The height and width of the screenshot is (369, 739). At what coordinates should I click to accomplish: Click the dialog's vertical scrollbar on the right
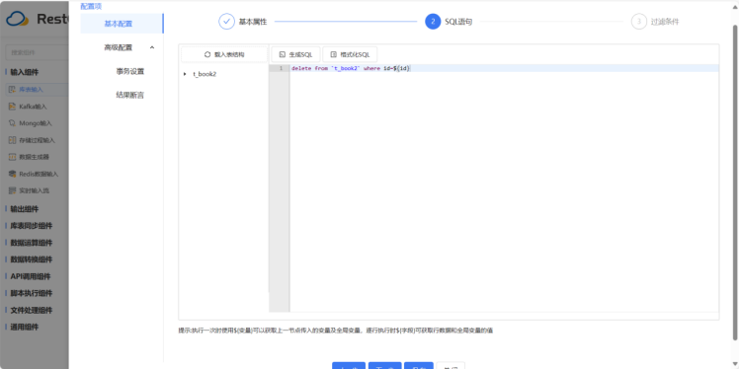(x=735, y=182)
